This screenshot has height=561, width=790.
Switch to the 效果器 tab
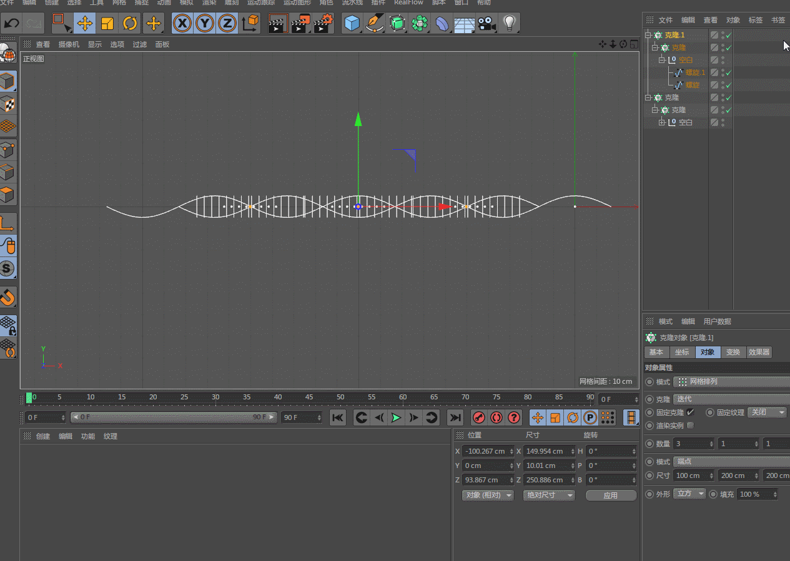coord(759,352)
